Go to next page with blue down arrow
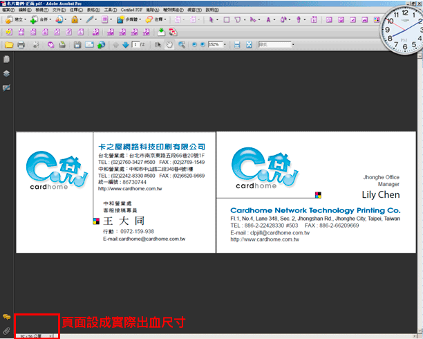 click(125, 45)
